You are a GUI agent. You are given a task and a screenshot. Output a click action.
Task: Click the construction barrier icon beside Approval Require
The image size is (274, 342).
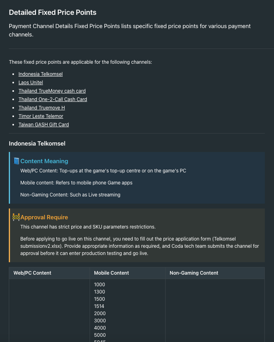(16, 217)
